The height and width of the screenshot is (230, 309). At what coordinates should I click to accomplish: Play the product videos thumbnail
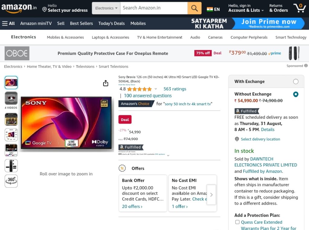point(11,98)
